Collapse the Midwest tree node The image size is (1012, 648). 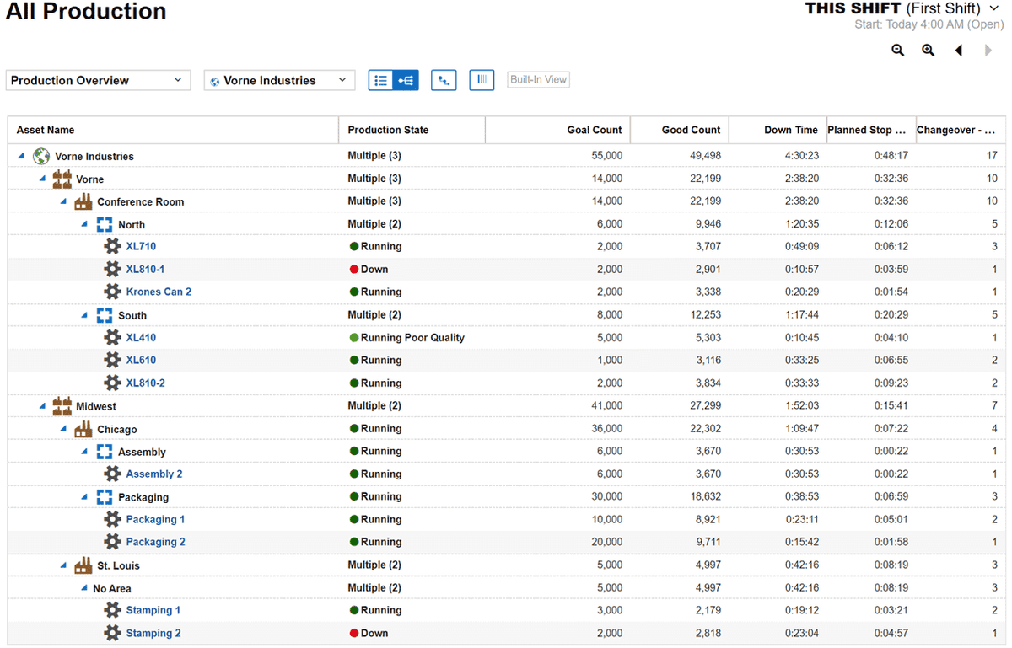[42, 406]
